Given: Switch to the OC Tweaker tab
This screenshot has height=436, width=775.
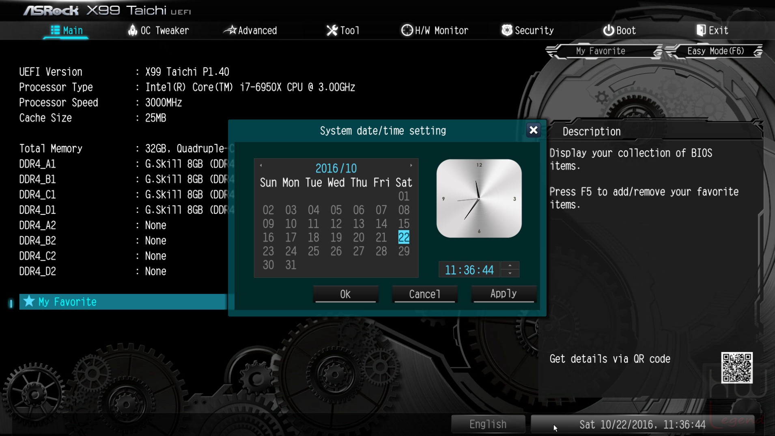Looking at the screenshot, I should tap(158, 30).
